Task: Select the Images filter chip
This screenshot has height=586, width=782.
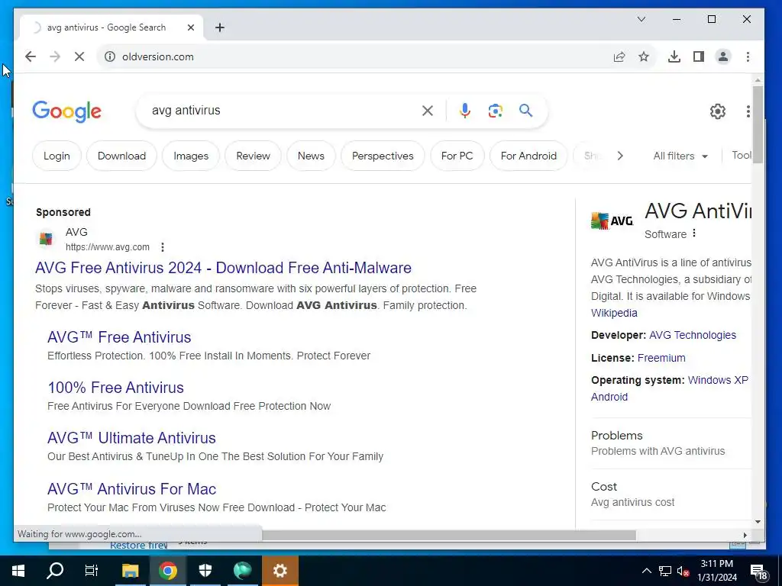Action: pyautogui.click(x=191, y=156)
